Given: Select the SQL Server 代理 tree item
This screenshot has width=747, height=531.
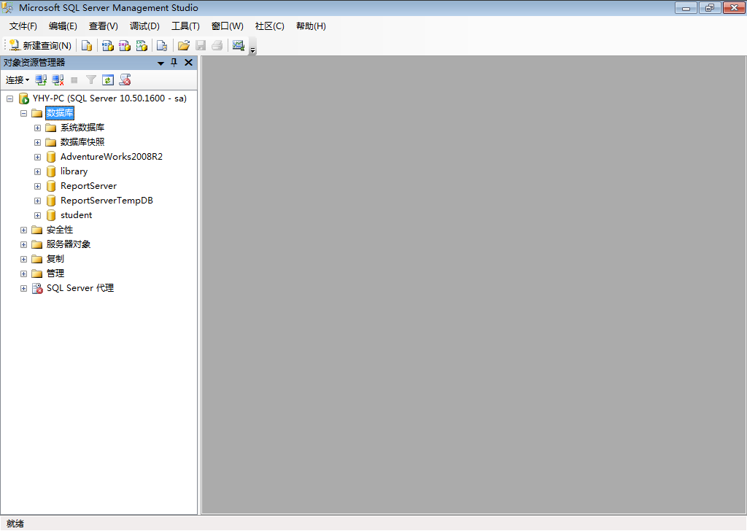Looking at the screenshot, I should tap(80, 288).
